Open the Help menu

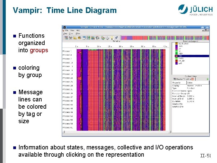pyautogui.click(x=78, y=30)
